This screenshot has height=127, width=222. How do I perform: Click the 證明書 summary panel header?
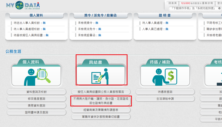pos(165,15)
